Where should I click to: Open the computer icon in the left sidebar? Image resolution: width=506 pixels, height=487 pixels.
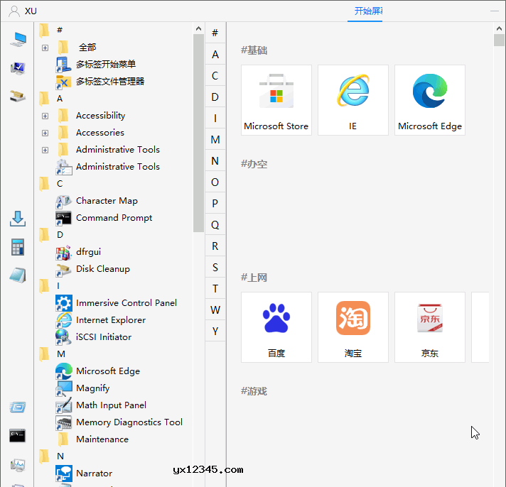coord(18,40)
